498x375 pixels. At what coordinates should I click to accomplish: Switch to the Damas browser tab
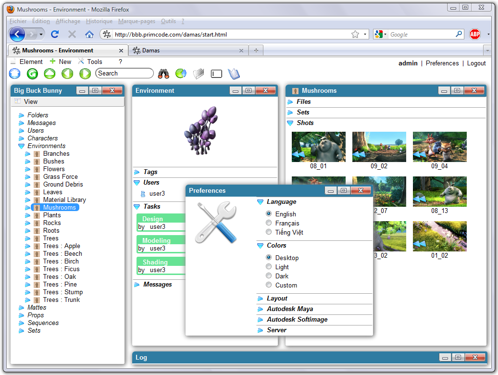187,50
